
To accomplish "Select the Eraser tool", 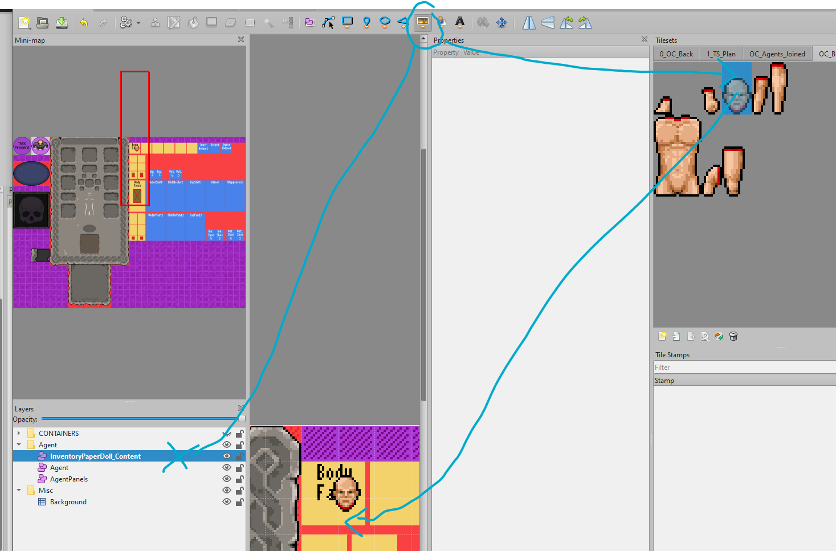I will [x=231, y=23].
